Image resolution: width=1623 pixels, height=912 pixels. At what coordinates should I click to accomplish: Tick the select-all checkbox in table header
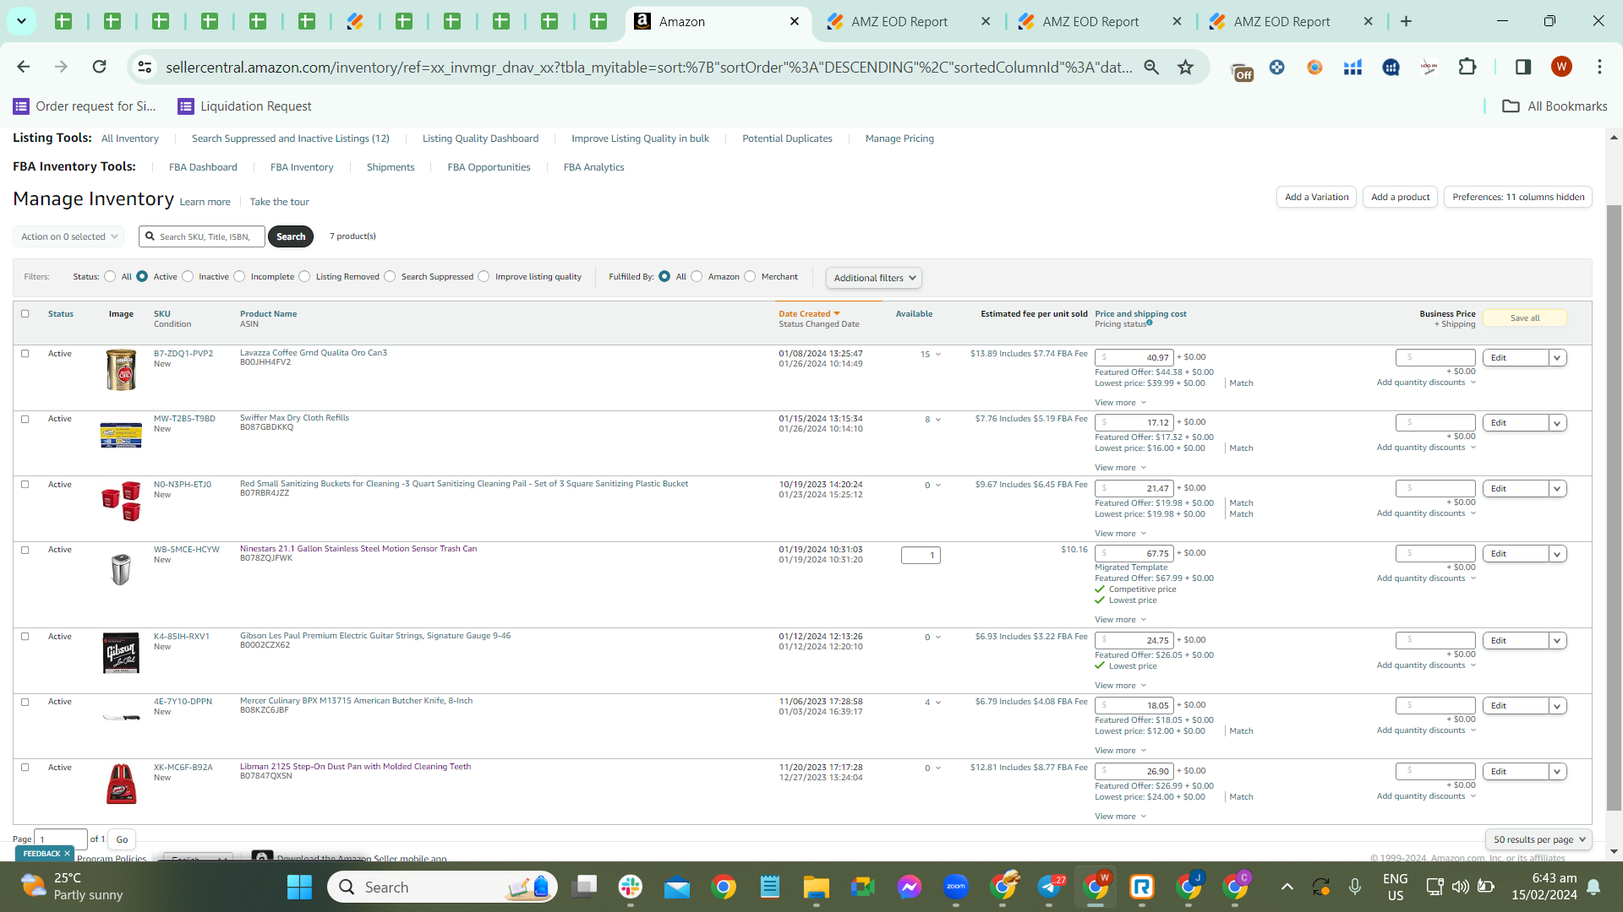coord(25,313)
